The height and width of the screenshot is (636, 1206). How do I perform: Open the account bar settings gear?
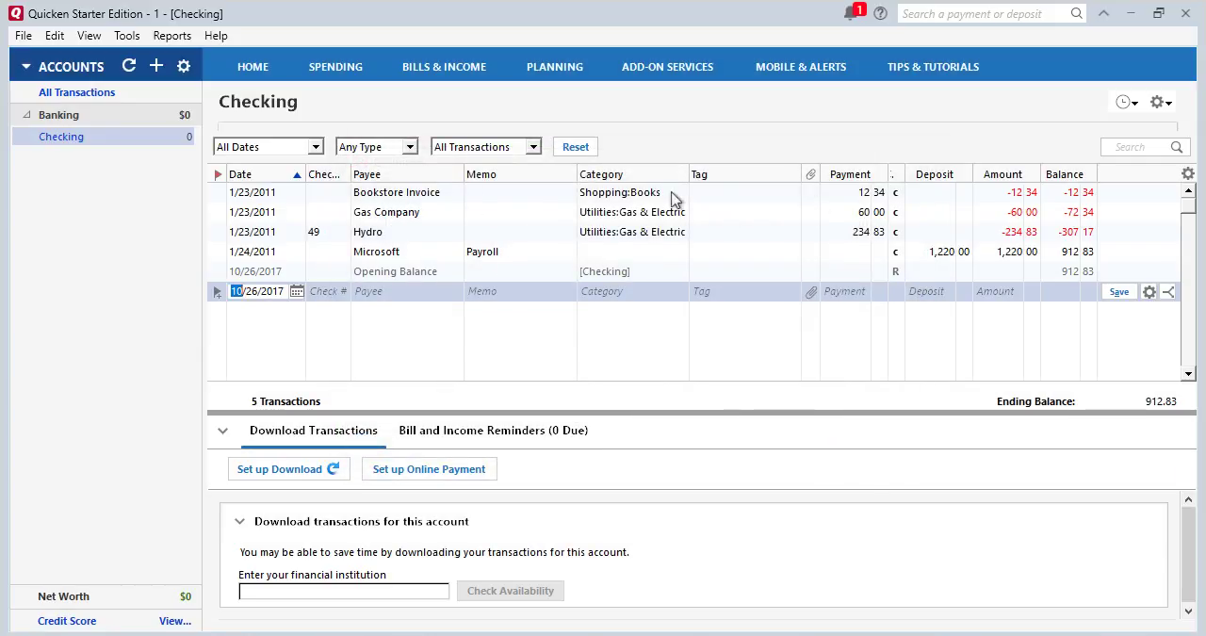pyautogui.click(x=184, y=66)
